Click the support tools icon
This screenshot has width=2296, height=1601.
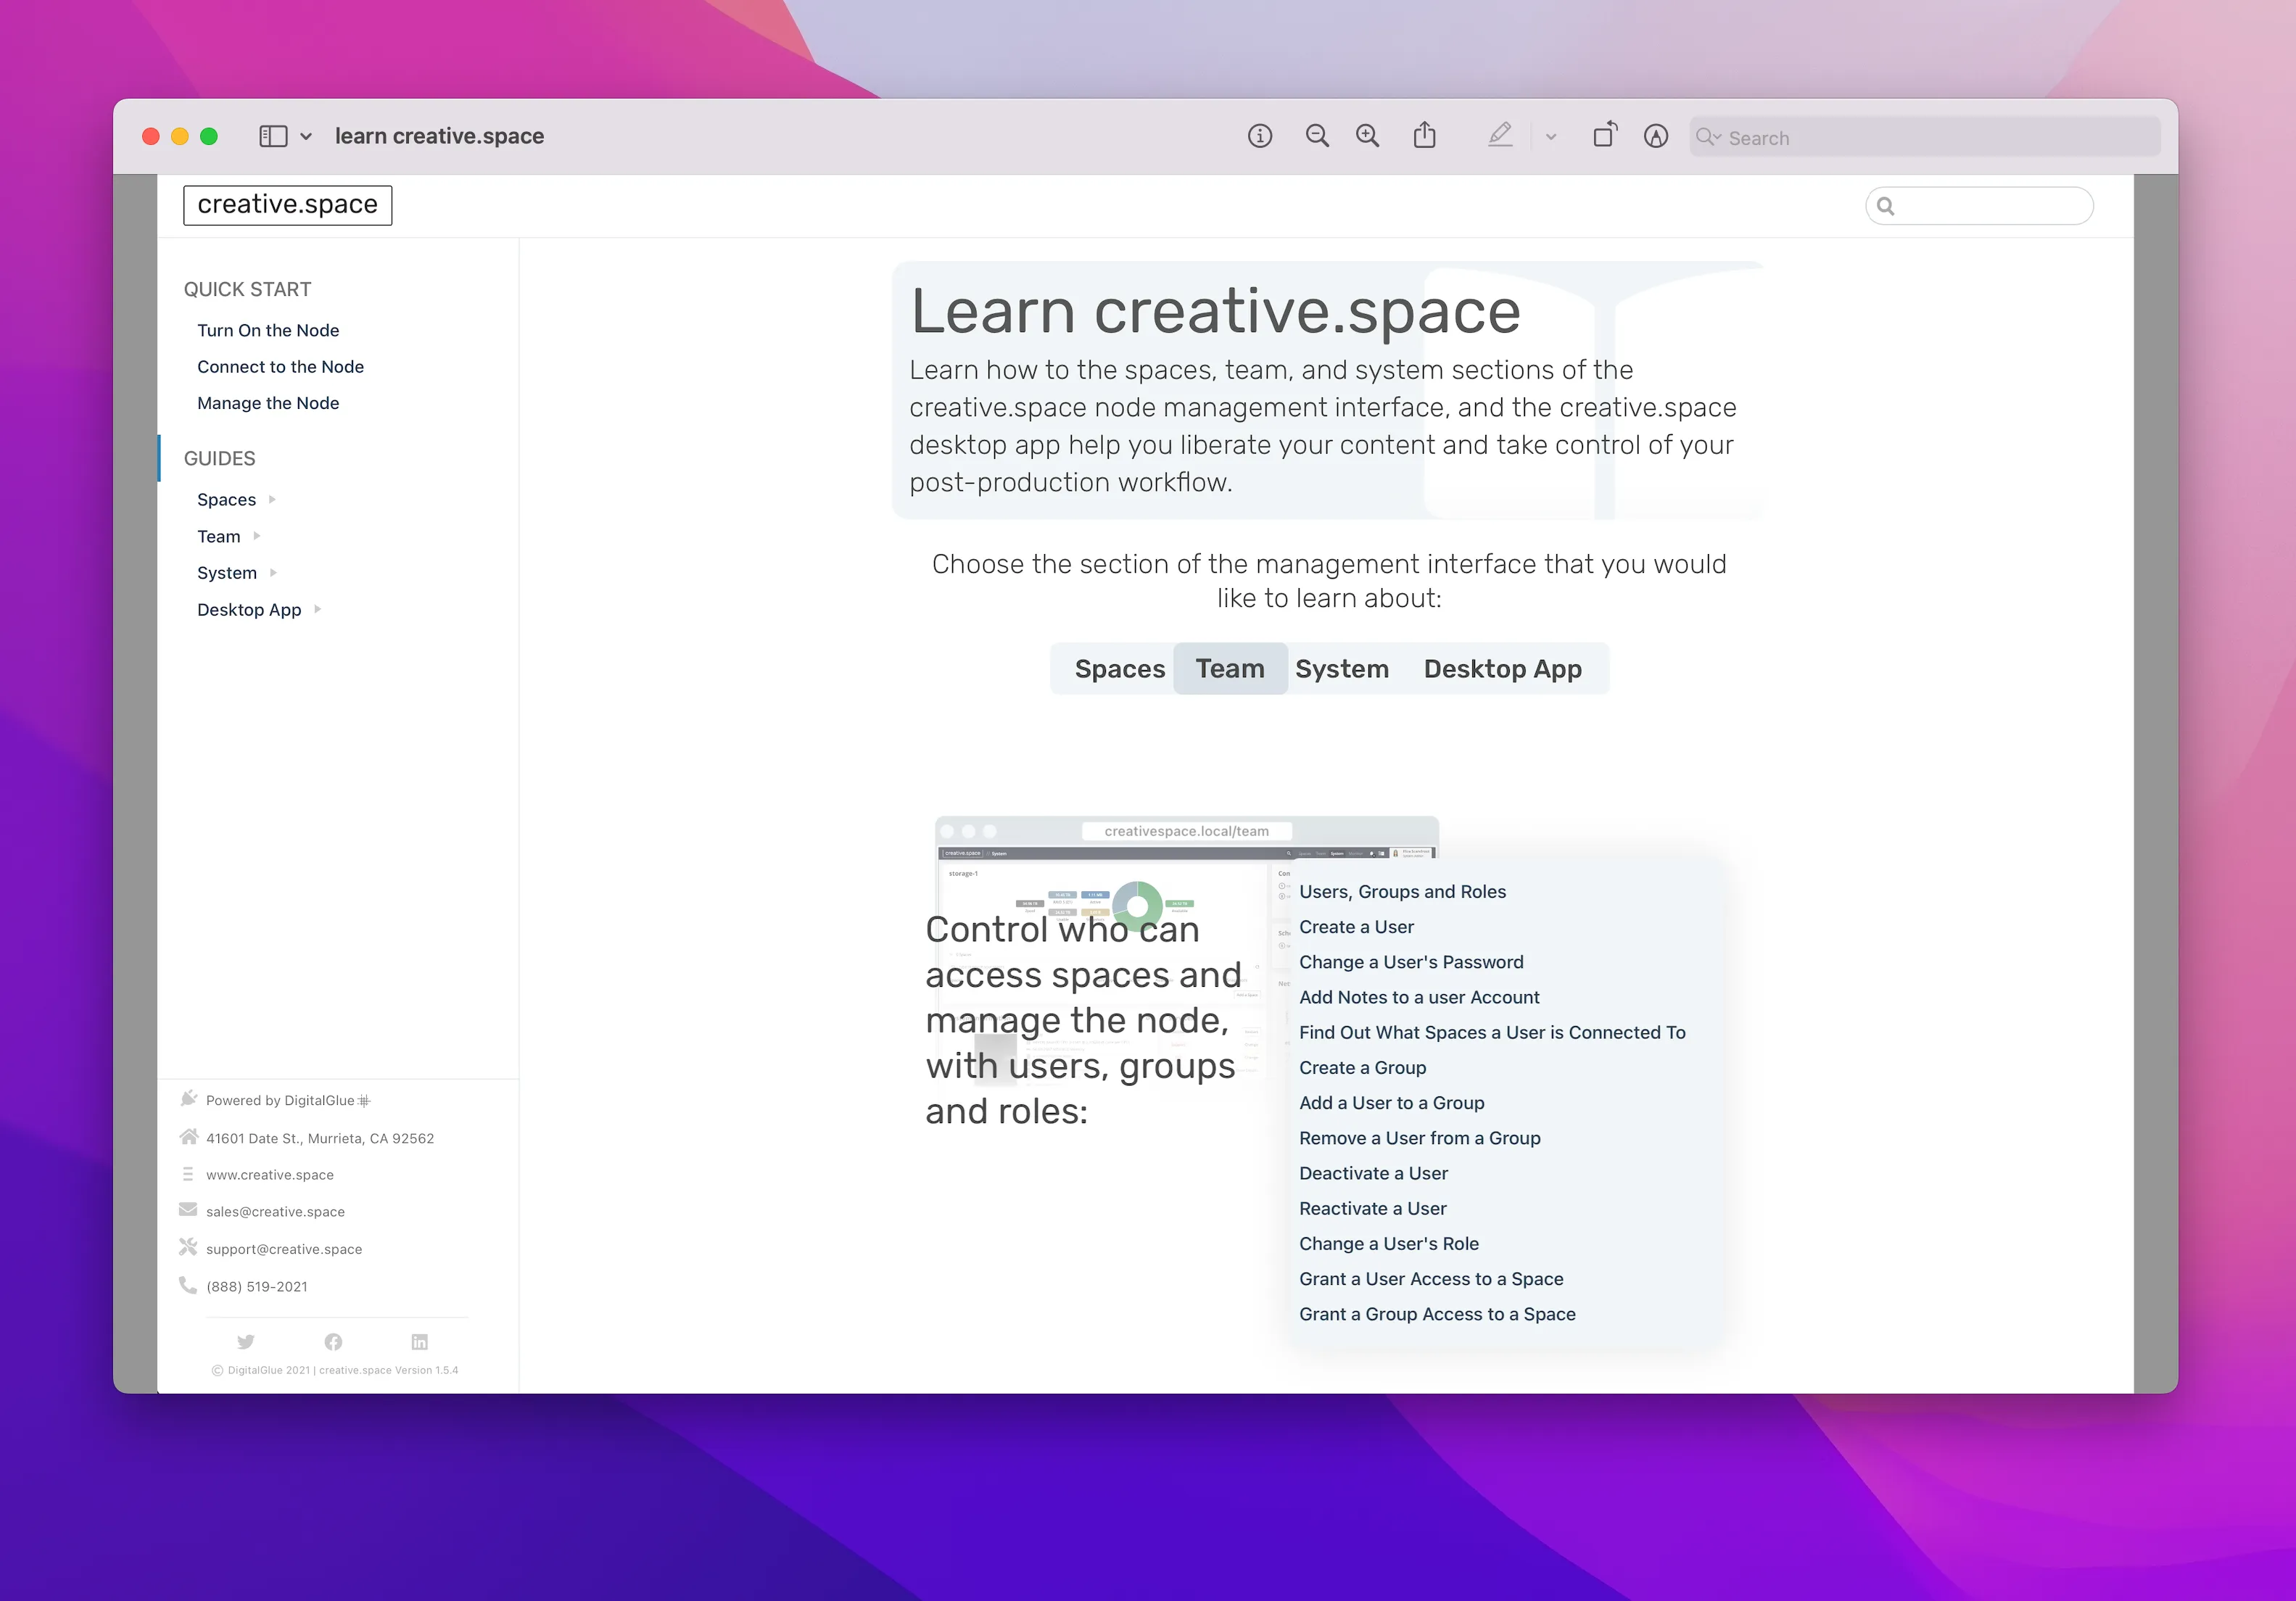pos(188,1247)
